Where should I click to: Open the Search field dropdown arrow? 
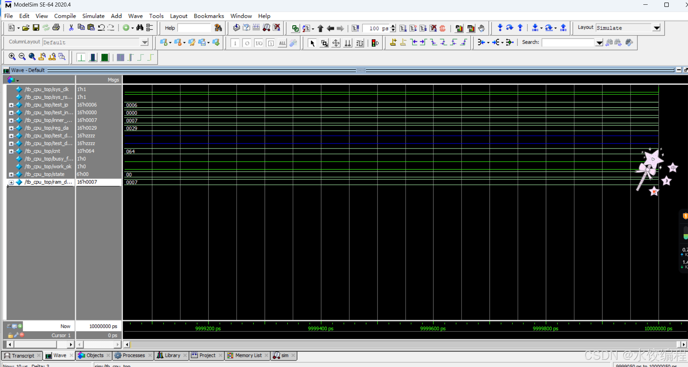point(599,43)
